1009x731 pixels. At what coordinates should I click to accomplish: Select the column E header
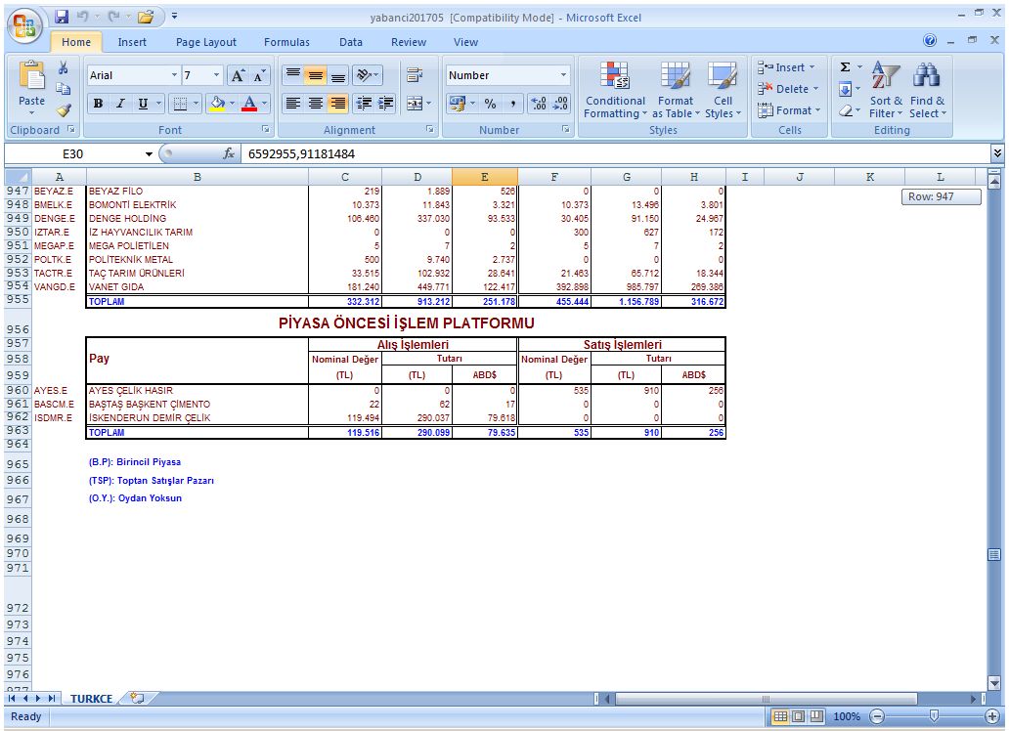click(x=485, y=177)
